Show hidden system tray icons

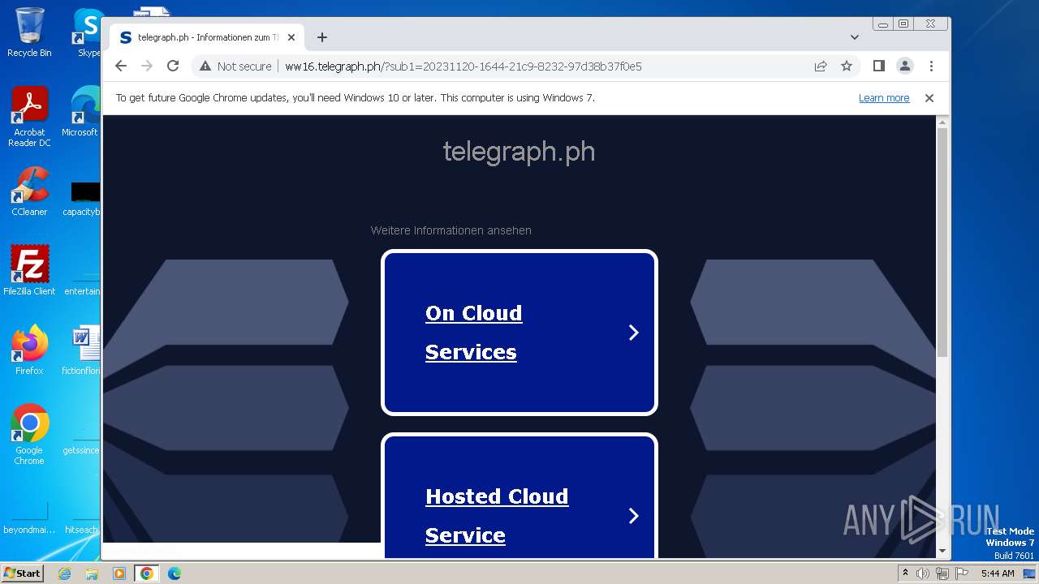coord(906,573)
